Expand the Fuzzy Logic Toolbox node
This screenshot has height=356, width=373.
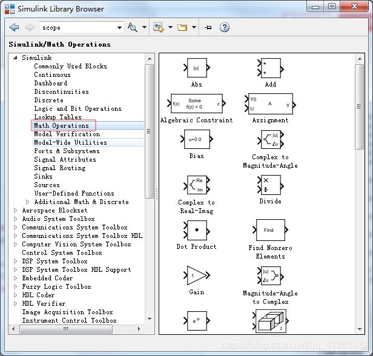pos(16,286)
